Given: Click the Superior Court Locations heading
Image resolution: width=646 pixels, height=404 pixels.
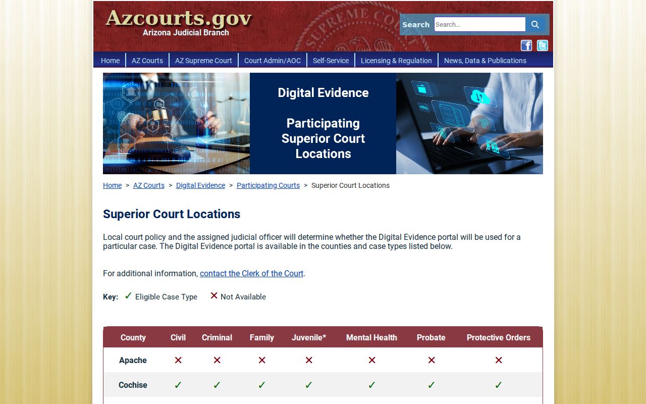Looking at the screenshot, I should click(172, 214).
